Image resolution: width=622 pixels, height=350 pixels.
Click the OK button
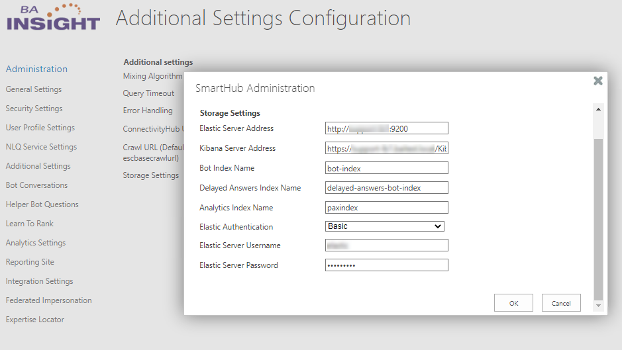coord(513,303)
